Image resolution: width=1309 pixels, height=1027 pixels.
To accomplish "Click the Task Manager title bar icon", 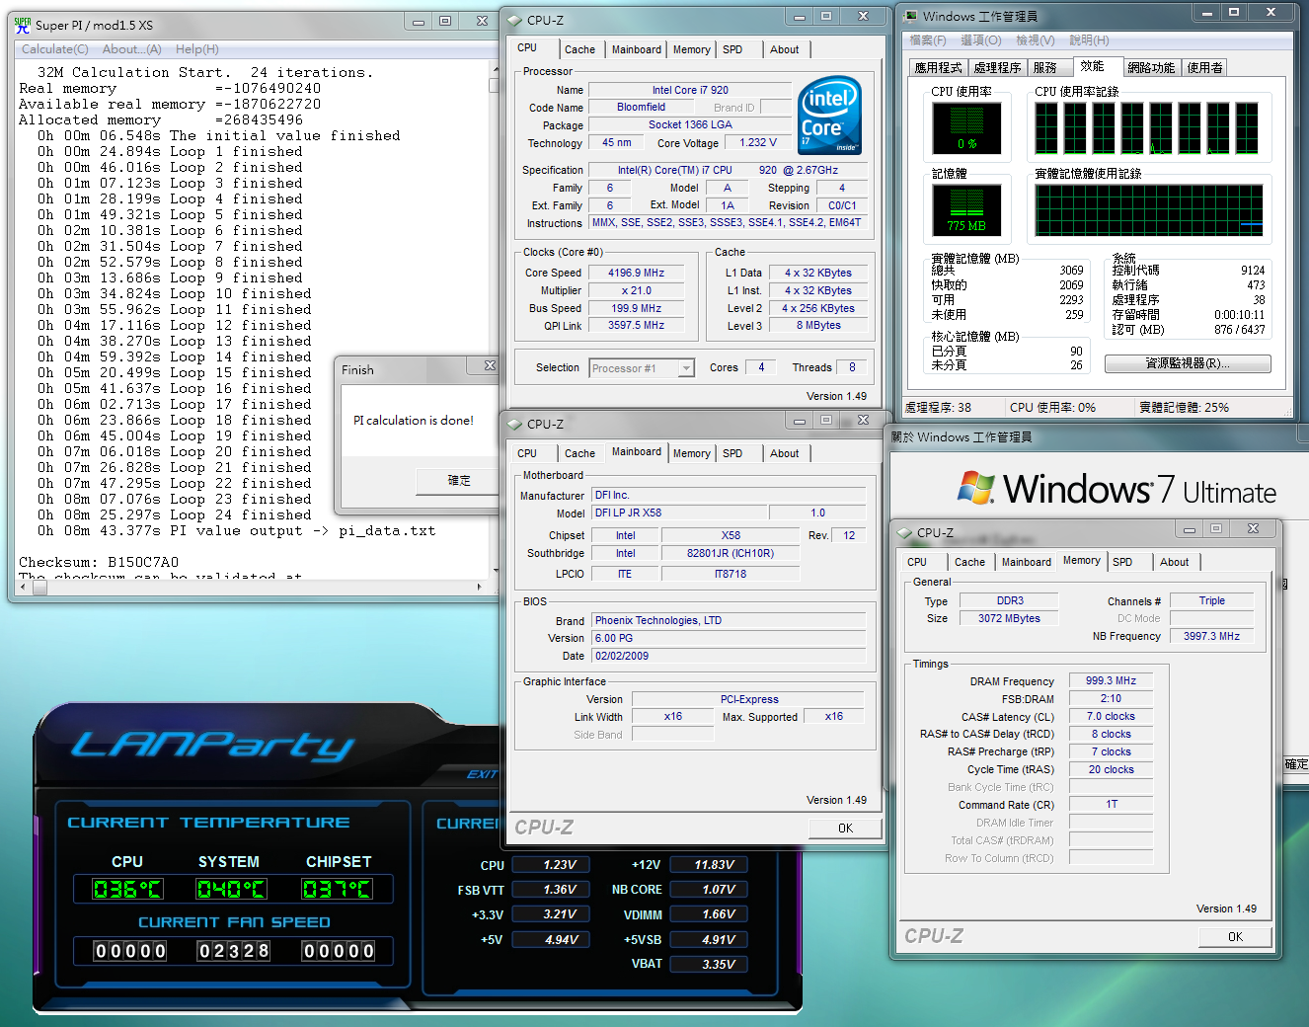I will click(x=909, y=16).
